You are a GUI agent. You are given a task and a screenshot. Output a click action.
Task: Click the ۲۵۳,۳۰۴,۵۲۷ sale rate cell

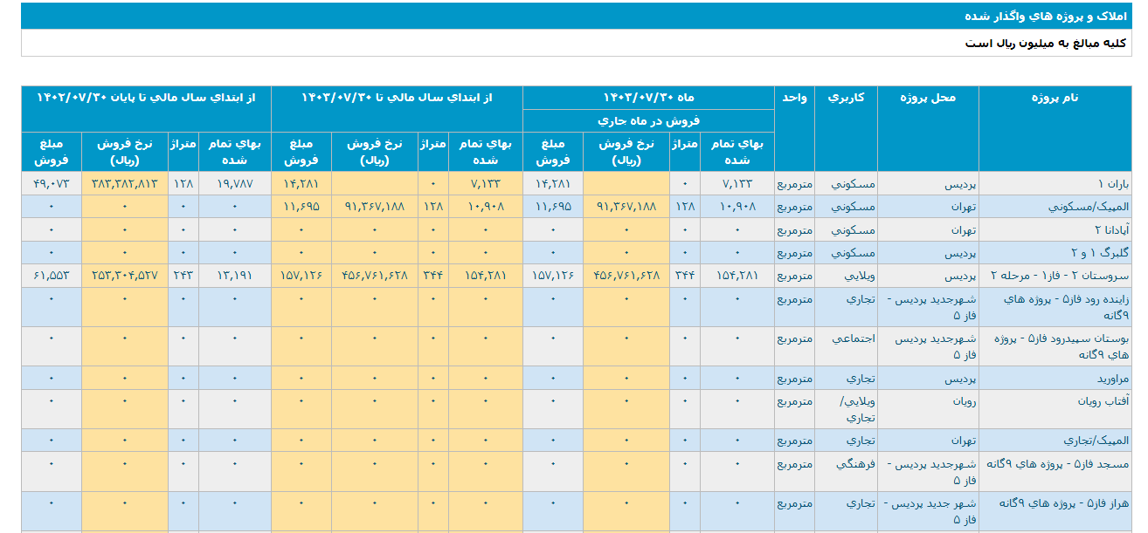[x=124, y=276]
